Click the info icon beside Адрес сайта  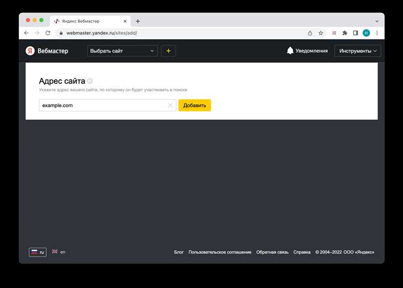(x=90, y=81)
